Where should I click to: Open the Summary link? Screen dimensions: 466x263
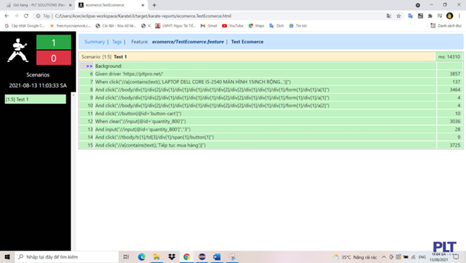click(94, 42)
